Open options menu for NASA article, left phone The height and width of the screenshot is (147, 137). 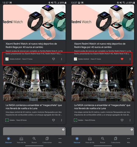tap(61, 120)
